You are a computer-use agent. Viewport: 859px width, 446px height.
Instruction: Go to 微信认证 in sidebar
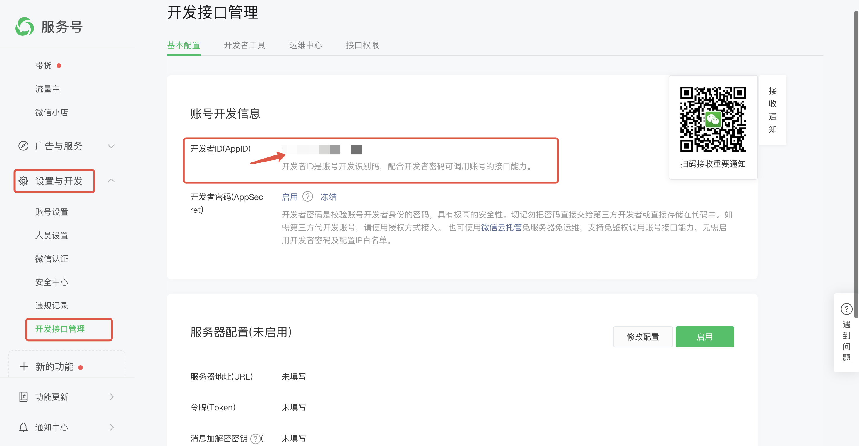pyautogui.click(x=52, y=259)
